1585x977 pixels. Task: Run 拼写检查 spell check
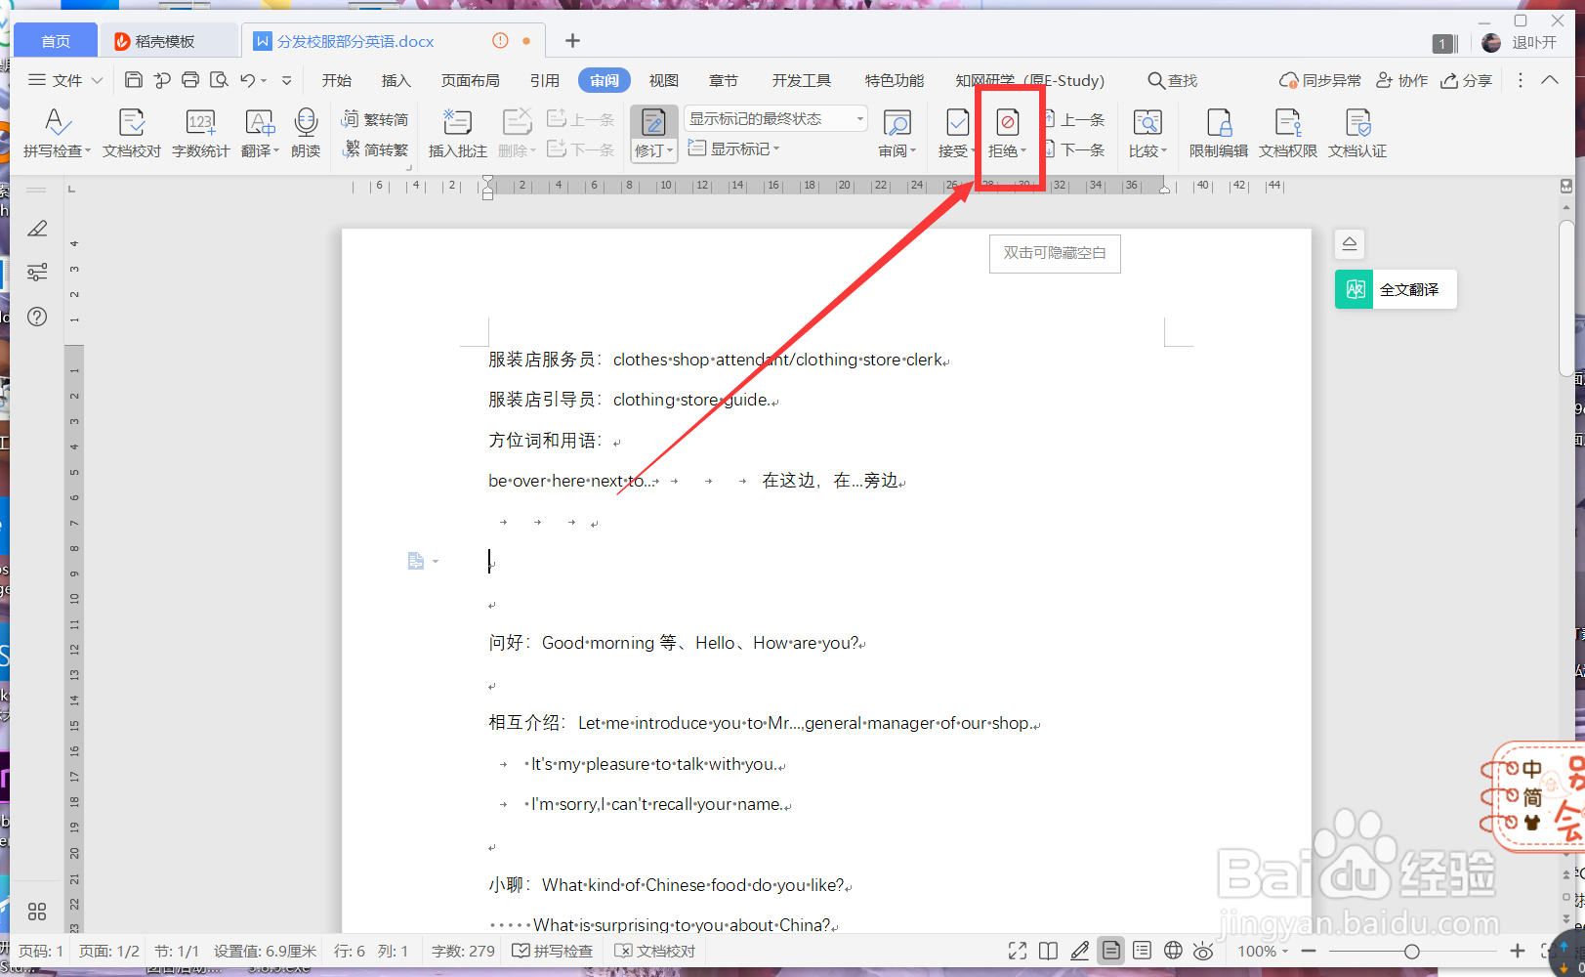57,133
